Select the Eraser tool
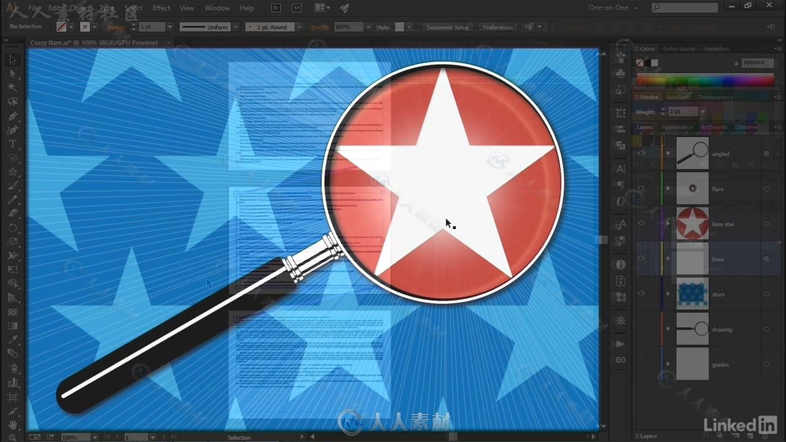The image size is (786, 442). (12, 213)
